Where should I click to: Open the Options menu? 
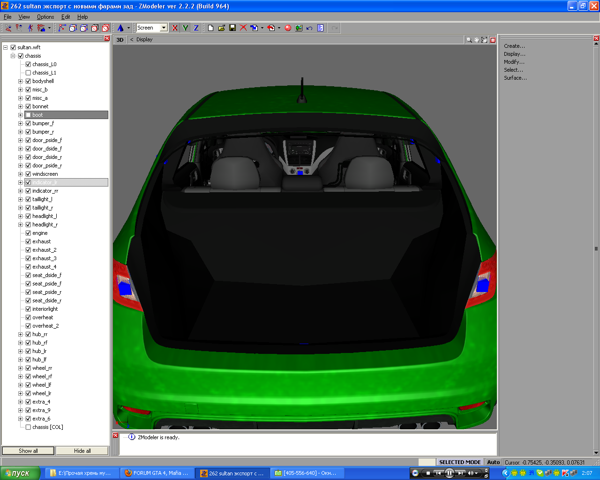(45, 17)
